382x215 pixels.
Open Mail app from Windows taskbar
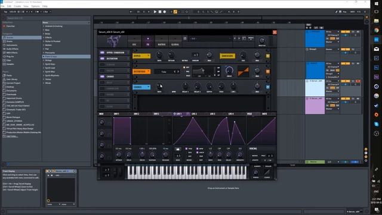point(377,49)
